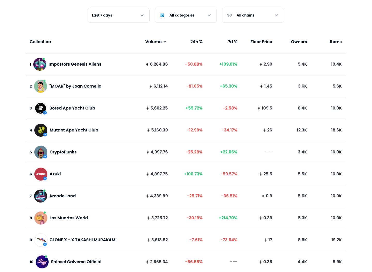
Task: Click the ETH icon beside floor price 109.5
Action: [x=259, y=108]
